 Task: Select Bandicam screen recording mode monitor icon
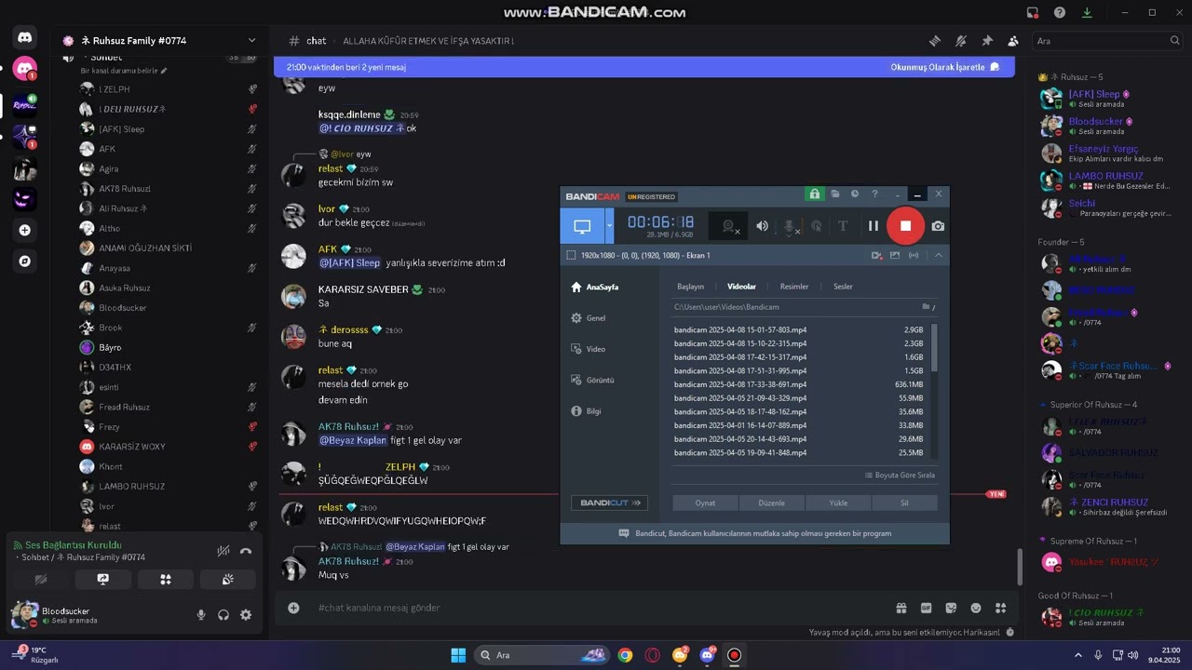coord(582,226)
